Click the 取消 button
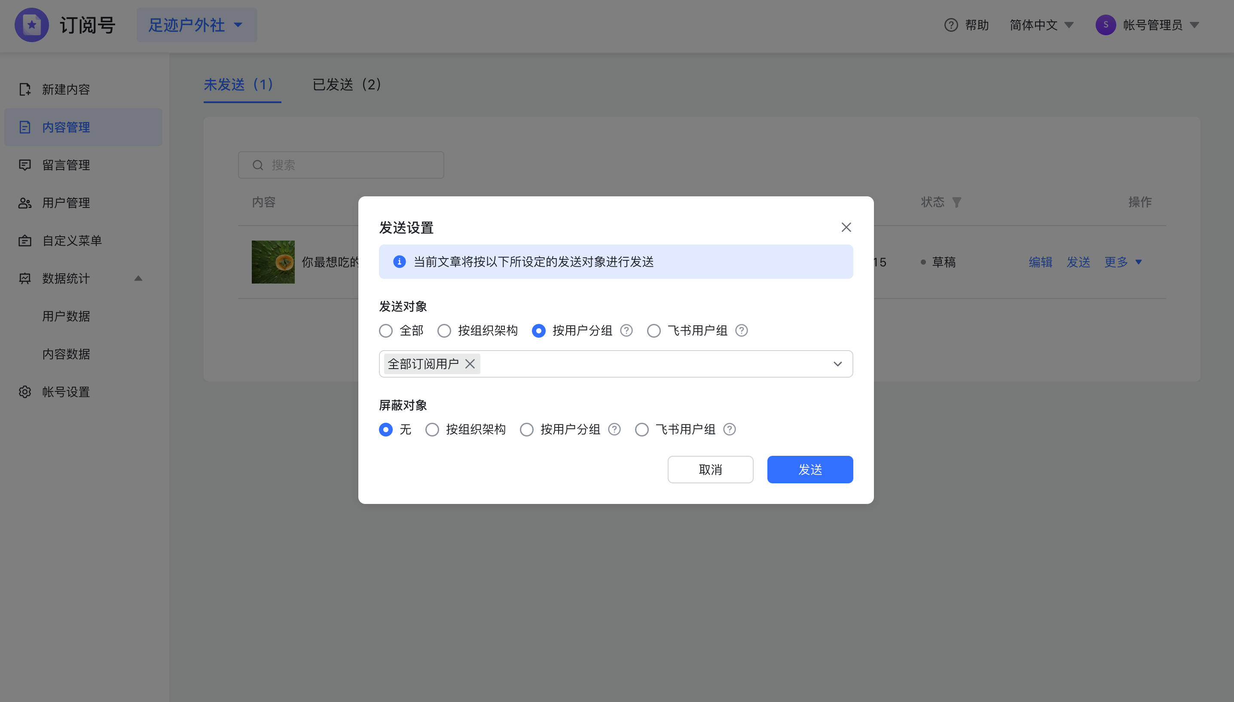 [710, 470]
